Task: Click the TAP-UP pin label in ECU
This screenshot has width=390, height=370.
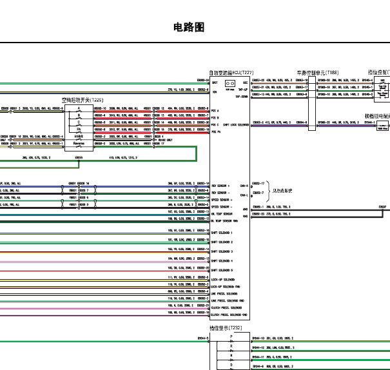Action: click(243, 90)
